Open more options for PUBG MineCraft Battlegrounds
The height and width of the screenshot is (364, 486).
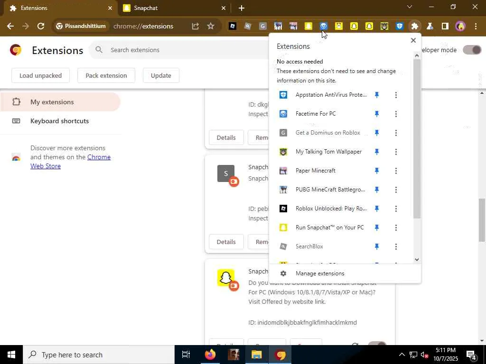(x=396, y=190)
